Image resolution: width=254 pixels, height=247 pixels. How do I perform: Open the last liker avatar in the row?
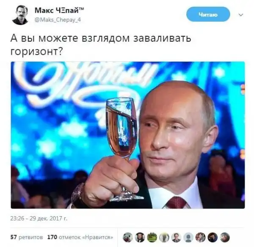point(225,237)
